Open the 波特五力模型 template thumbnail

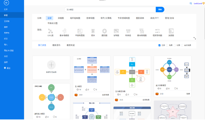(x=51, y=98)
